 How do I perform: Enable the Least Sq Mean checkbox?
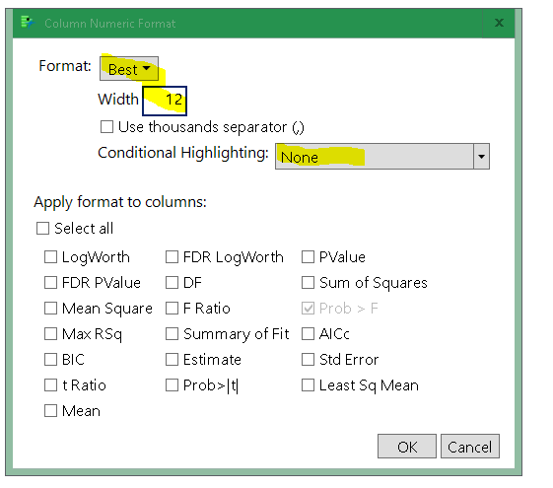coord(308,385)
